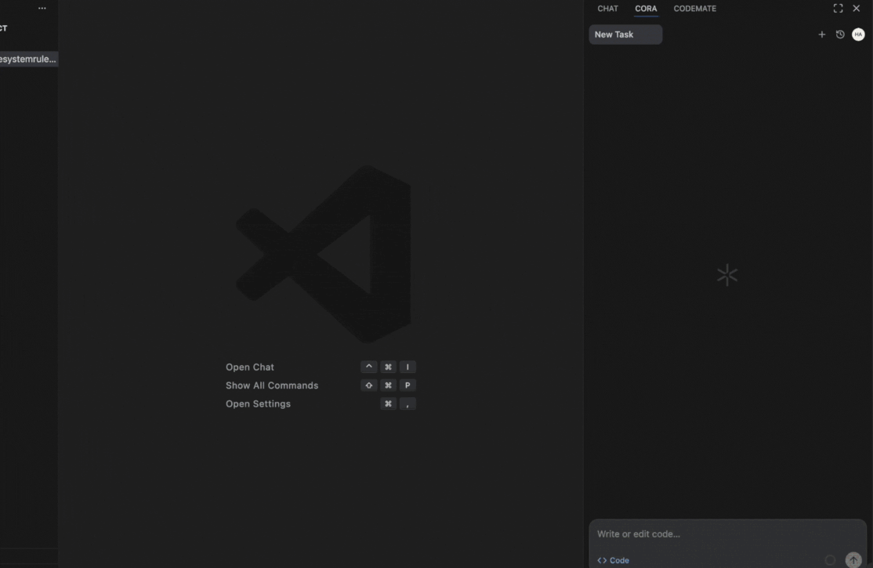The image size is (873, 568).
Task: Maximize the CORA panel with fullscreen icon
Action: (838, 9)
